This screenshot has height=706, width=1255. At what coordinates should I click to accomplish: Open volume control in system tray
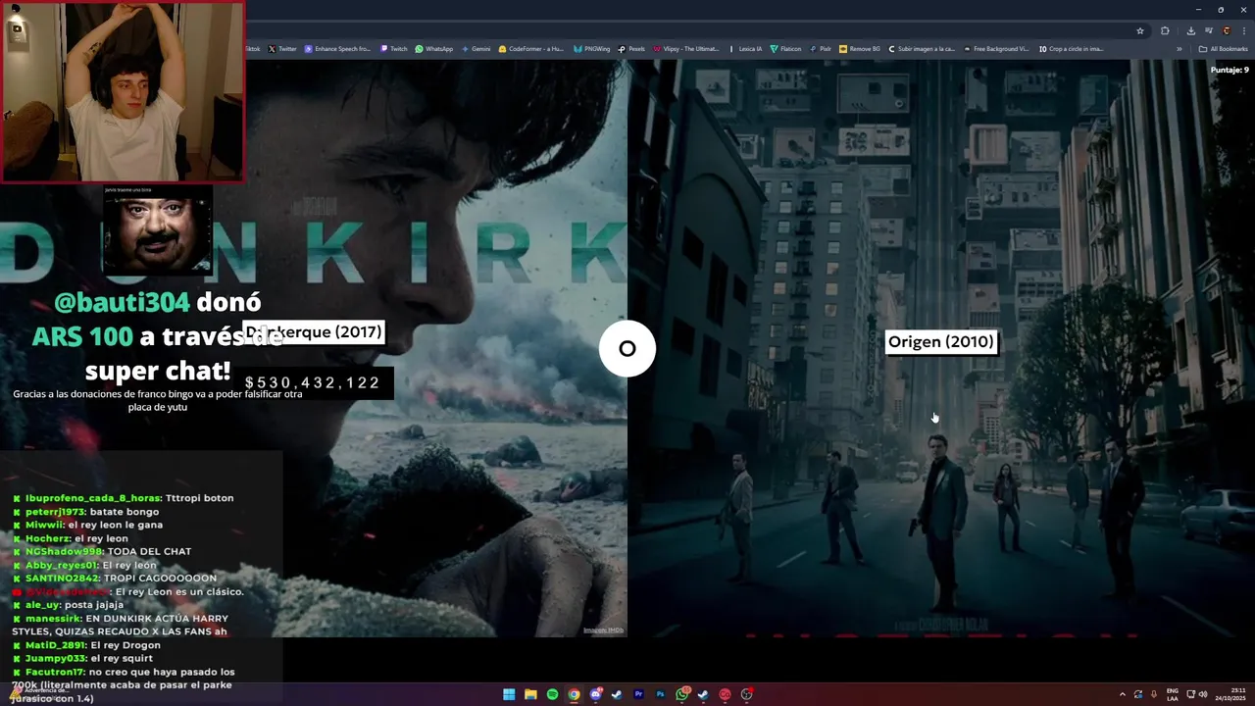coord(1204,694)
